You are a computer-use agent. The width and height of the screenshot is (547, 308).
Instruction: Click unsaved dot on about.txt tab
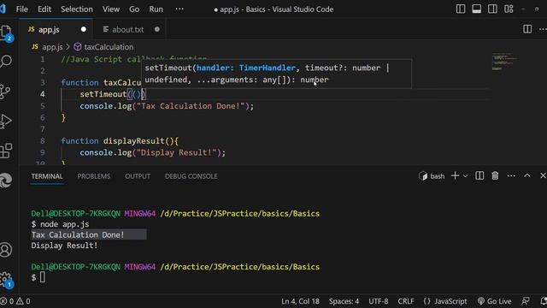pyautogui.click(x=157, y=29)
